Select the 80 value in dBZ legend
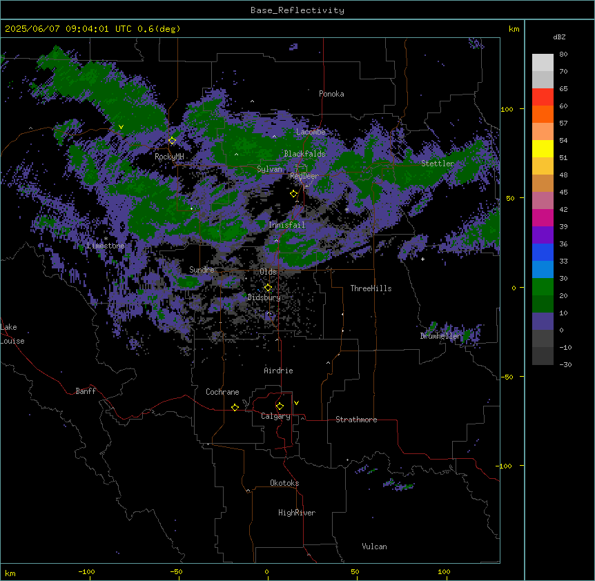595x581 pixels. click(563, 55)
